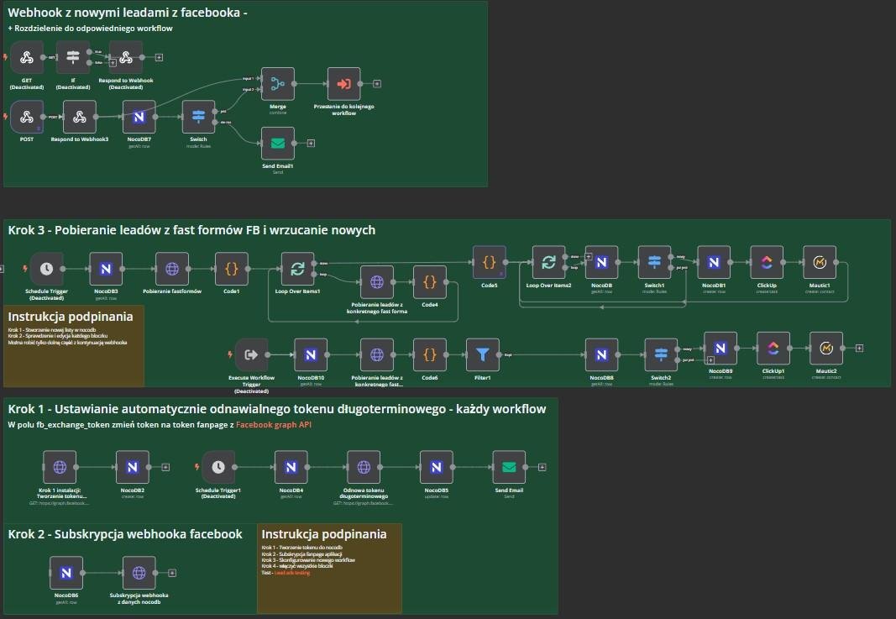The image size is (896, 619).
Task: Open the Respond to Webhook3 node
Action: 80,118
